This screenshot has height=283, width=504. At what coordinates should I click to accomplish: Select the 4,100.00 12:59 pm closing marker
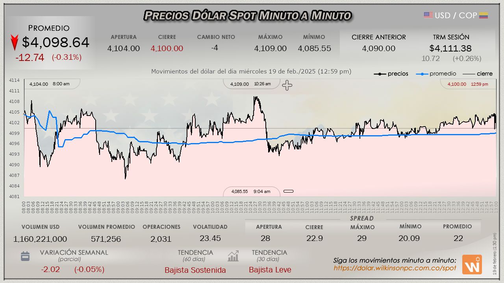pyautogui.click(x=468, y=84)
